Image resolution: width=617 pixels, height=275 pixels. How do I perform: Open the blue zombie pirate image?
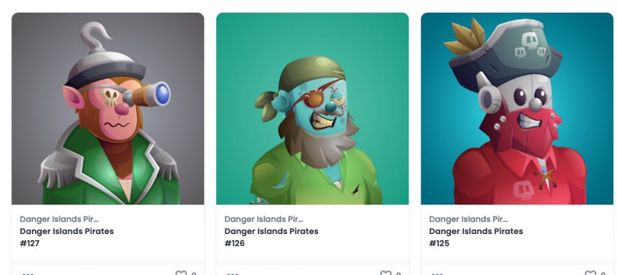(x=313, y=108)
